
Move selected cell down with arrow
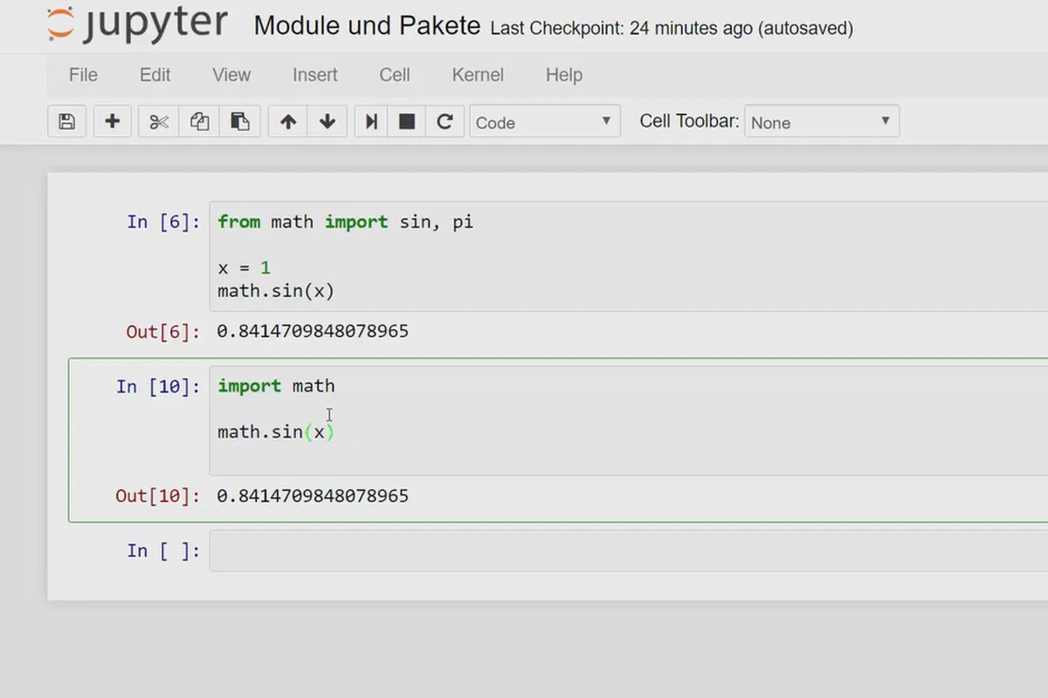coord(327,122)
